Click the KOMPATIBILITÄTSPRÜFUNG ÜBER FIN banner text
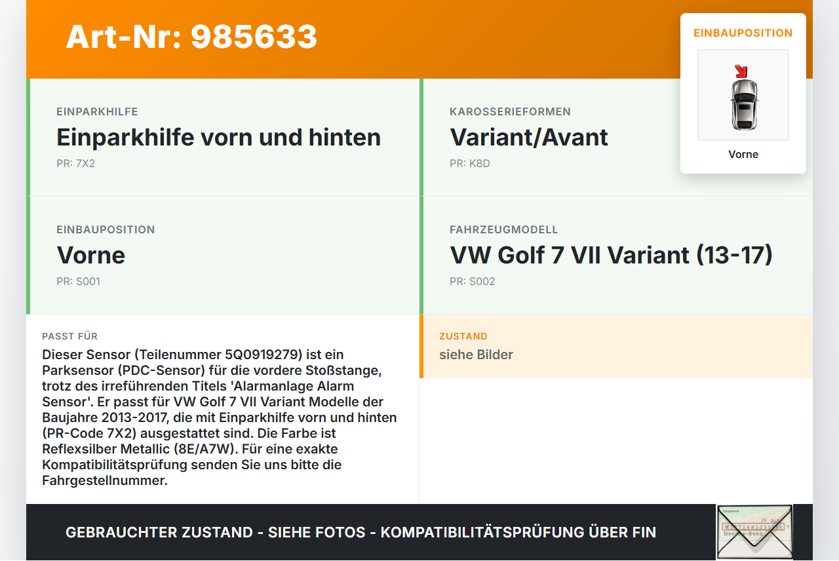Image resolution: width=839 pixels, height=561 pixels. tap(521, 532)
